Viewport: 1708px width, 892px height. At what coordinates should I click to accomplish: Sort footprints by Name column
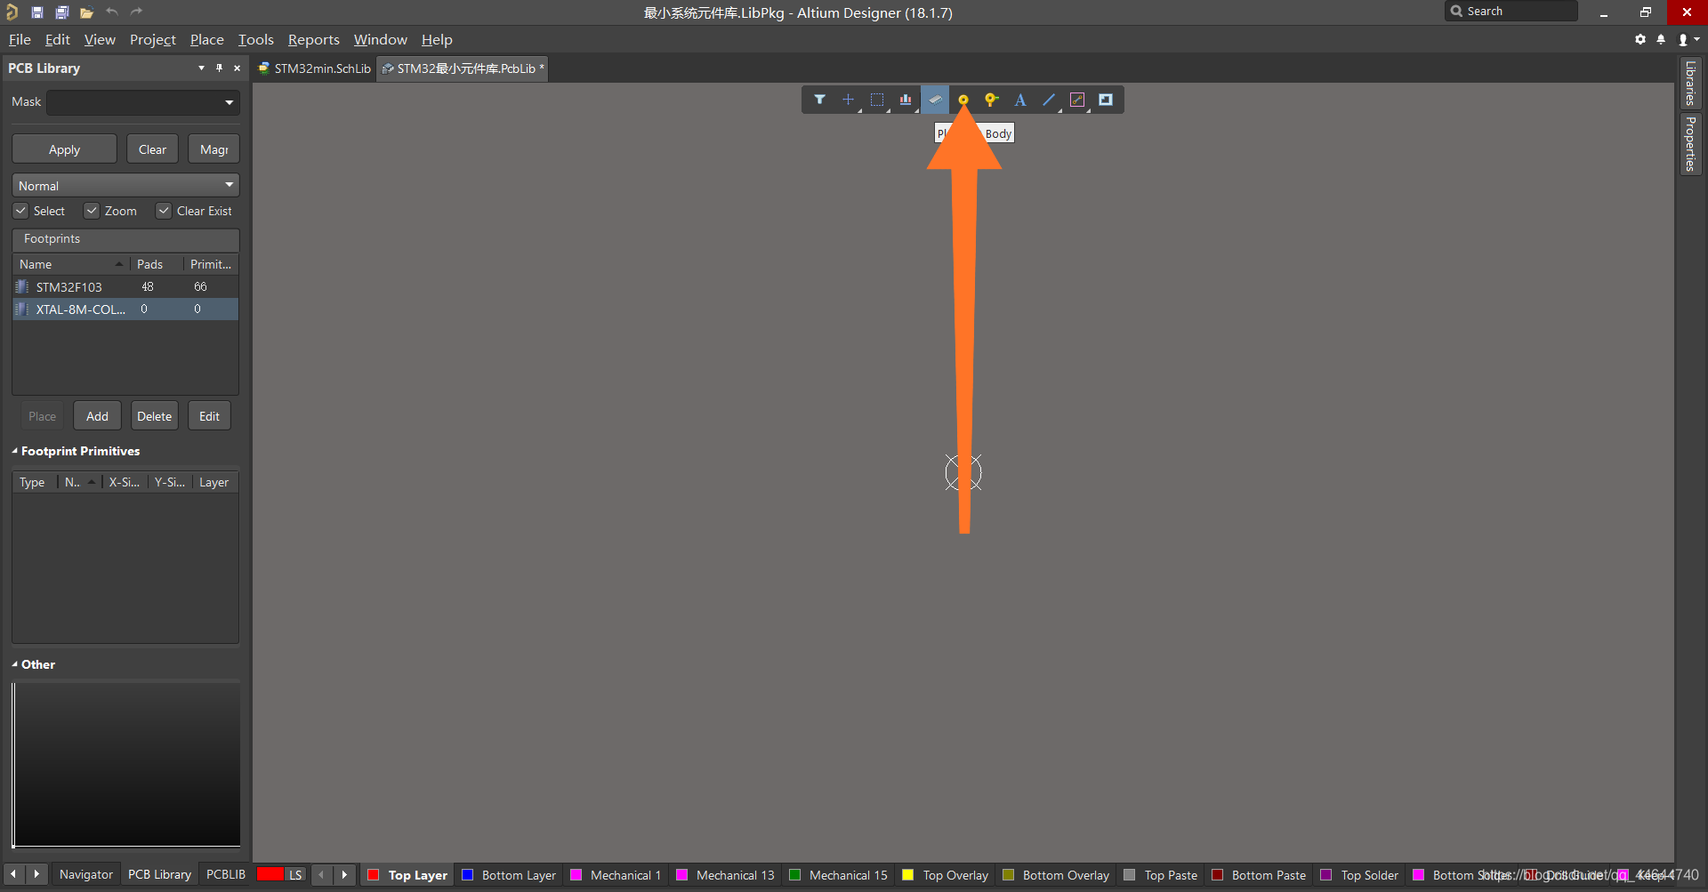70,264
